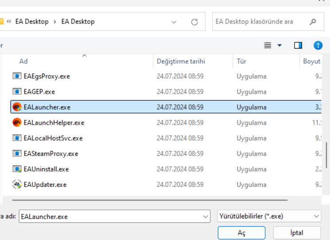Screen dimensions: 330x240
Task: Click the date cell of EAUninstall.exe
Action: point(180,169)
